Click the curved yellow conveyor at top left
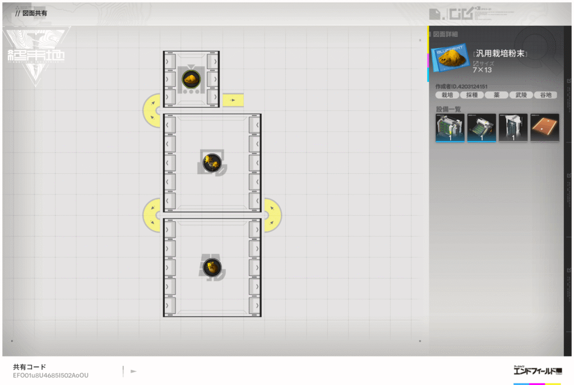 [151, 109]
